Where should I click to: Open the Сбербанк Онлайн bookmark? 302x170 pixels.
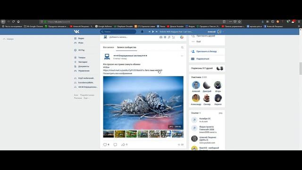(x=123, y=26)
